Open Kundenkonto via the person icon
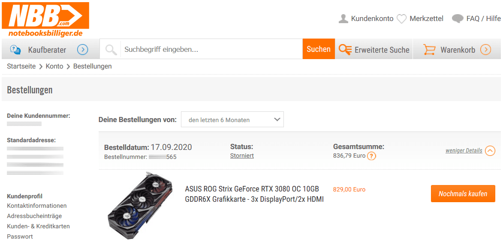Image resolution: width=503 pixels, height=242 pixels. [x=343, y=18]
